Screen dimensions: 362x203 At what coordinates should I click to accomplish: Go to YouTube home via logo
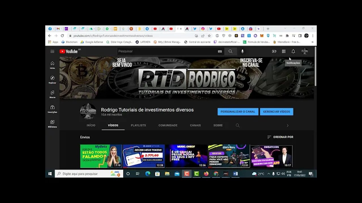[x=69, y=51]
